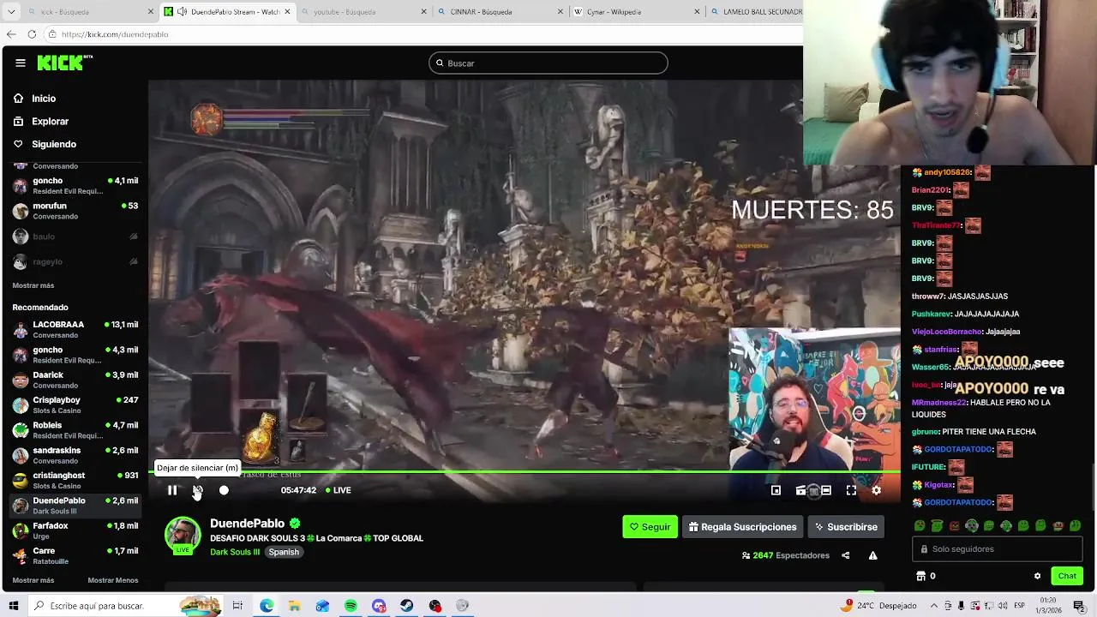
Task: Click green Chat send button
Action: pos(1067,576)
